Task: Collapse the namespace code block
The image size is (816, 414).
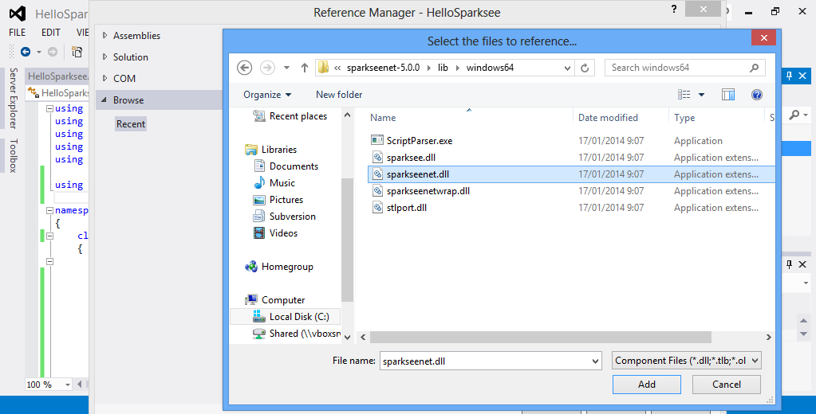Action: [49, 210]
